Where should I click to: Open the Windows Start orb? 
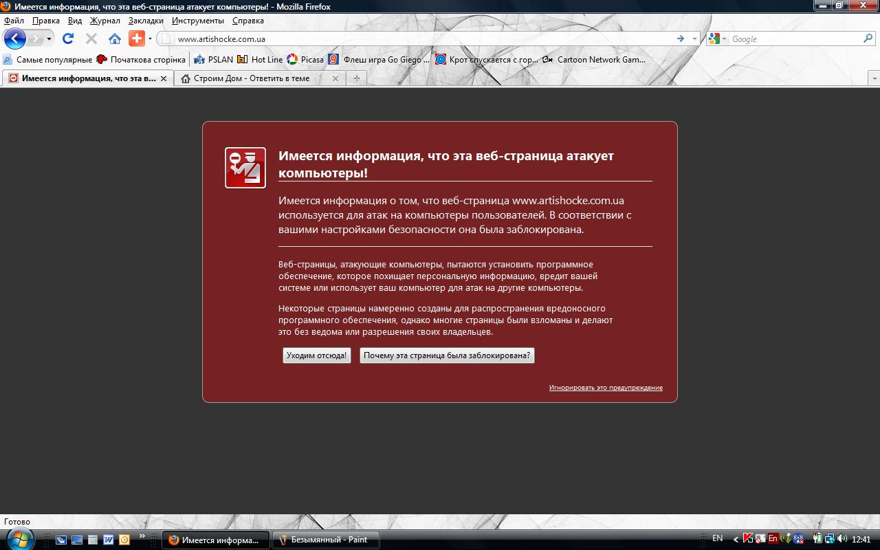[x=19, y=540]
